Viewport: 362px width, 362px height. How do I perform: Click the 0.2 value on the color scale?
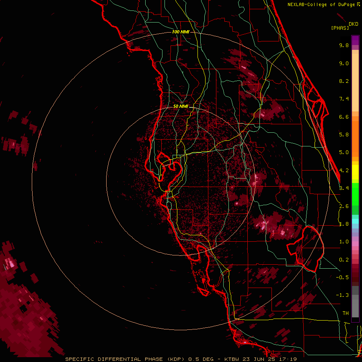[x=344, y=260]
